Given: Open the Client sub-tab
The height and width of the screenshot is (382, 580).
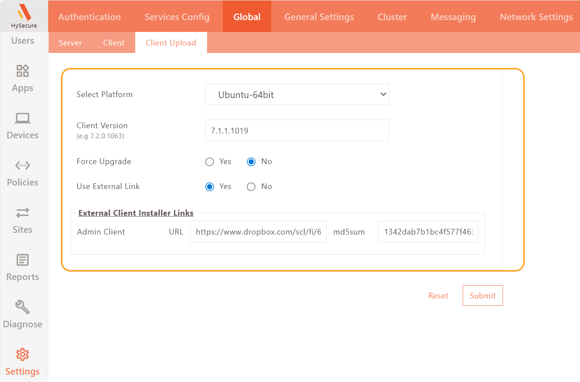Looking at the screenshot, I should [114, 43].
